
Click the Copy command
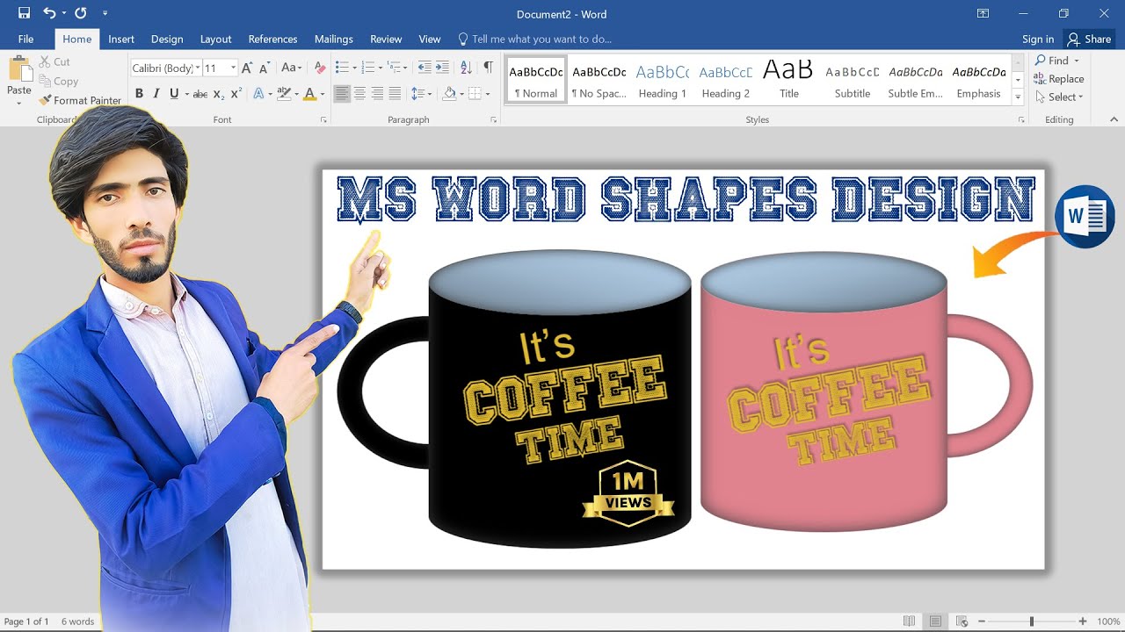(58, 81)
